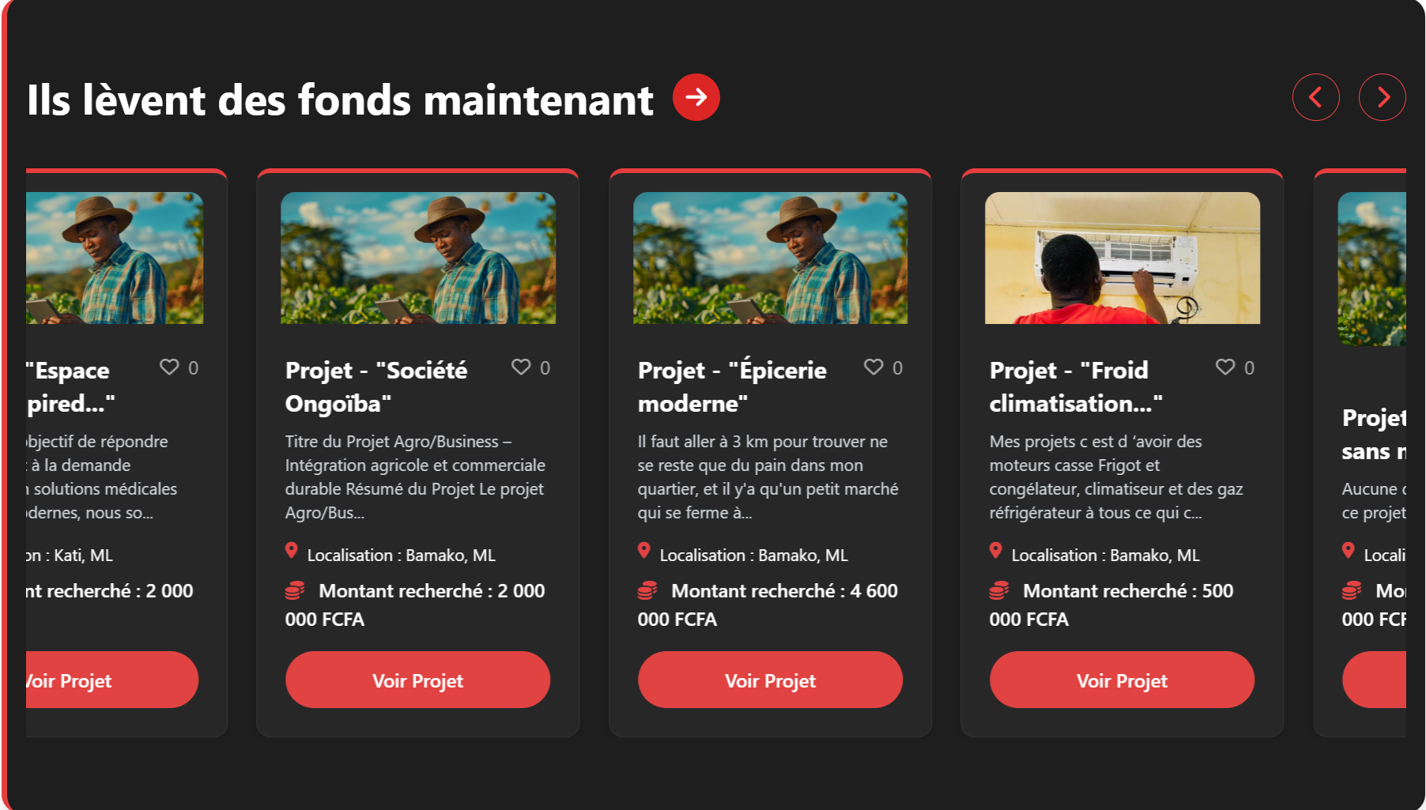Screen dimensions: 1426x810
Task: Advance carousel to next projects
Action: coord(1382,97)
